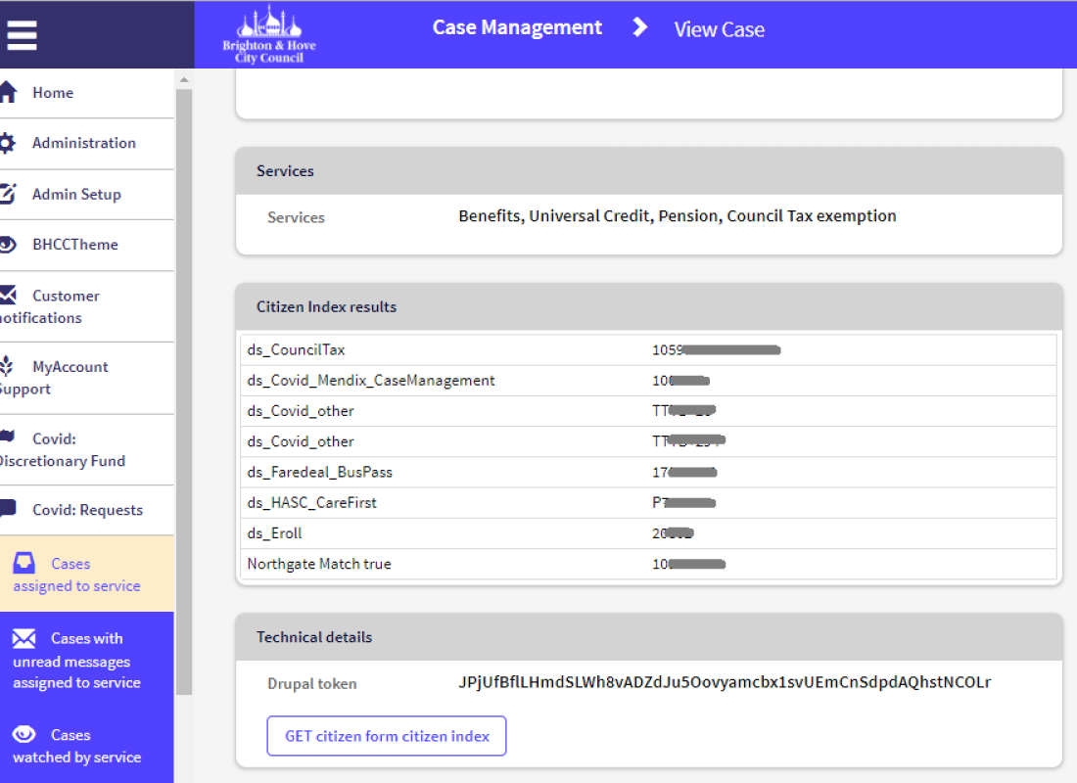
Task: Open Home in the sidebar
Action: click(x=86, y=93)
